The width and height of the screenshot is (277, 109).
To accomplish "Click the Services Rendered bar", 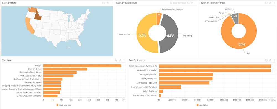I will 52,82.
